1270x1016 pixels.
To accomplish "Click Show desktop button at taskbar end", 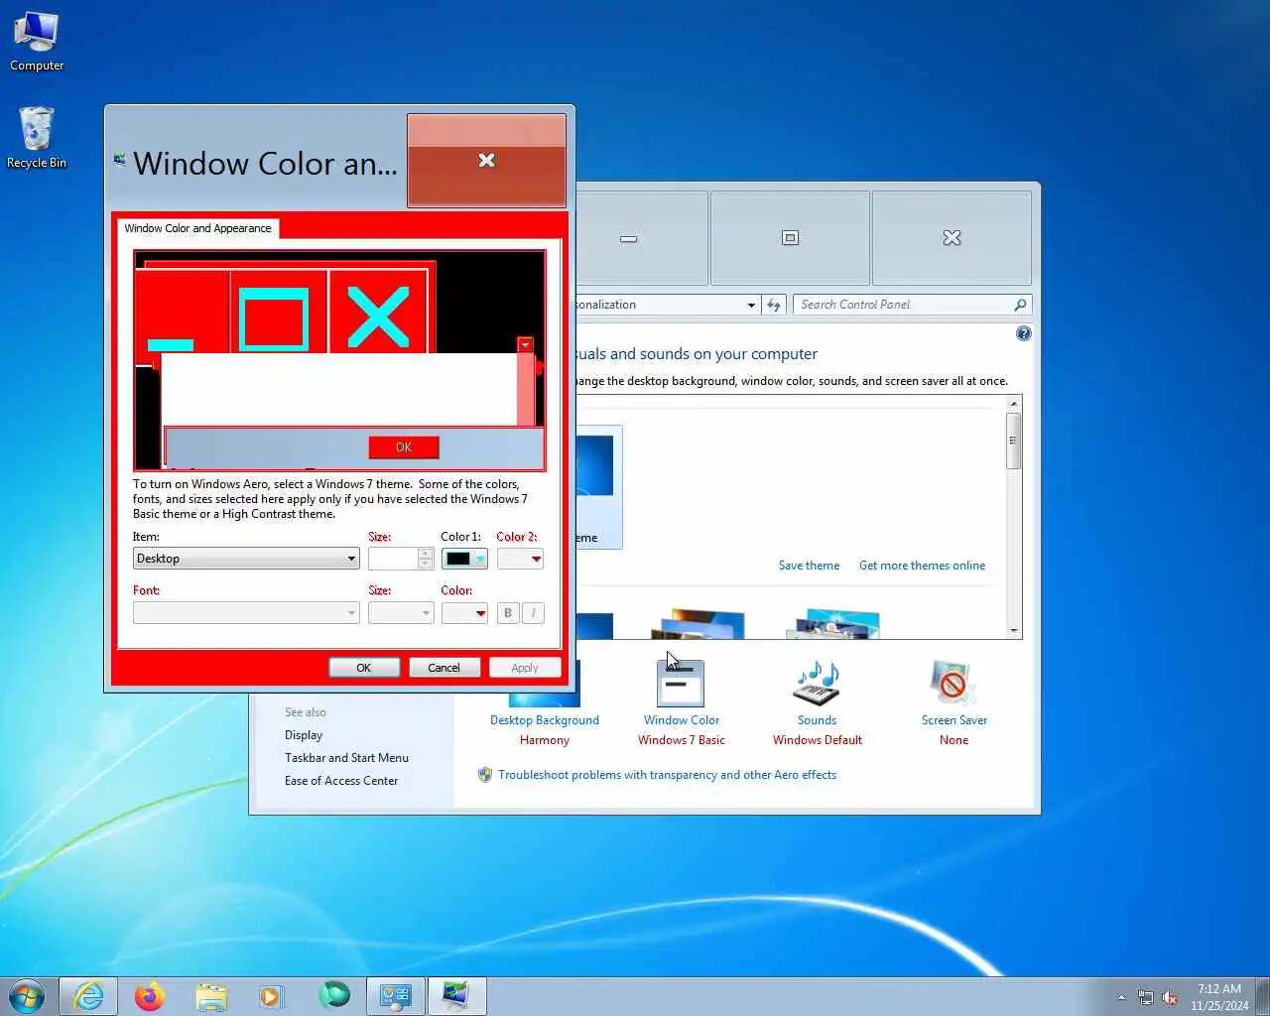I will [x=1262, y=997].
